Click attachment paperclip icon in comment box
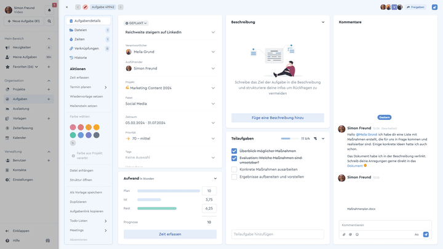 (x=344, y=234)
